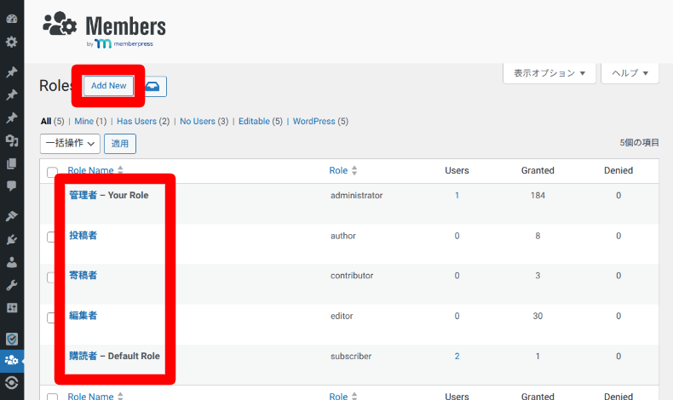Viewport: 673px width, 400px height.
Task: Open the Comments speech bubble icon
Action: tap(12, 186)
